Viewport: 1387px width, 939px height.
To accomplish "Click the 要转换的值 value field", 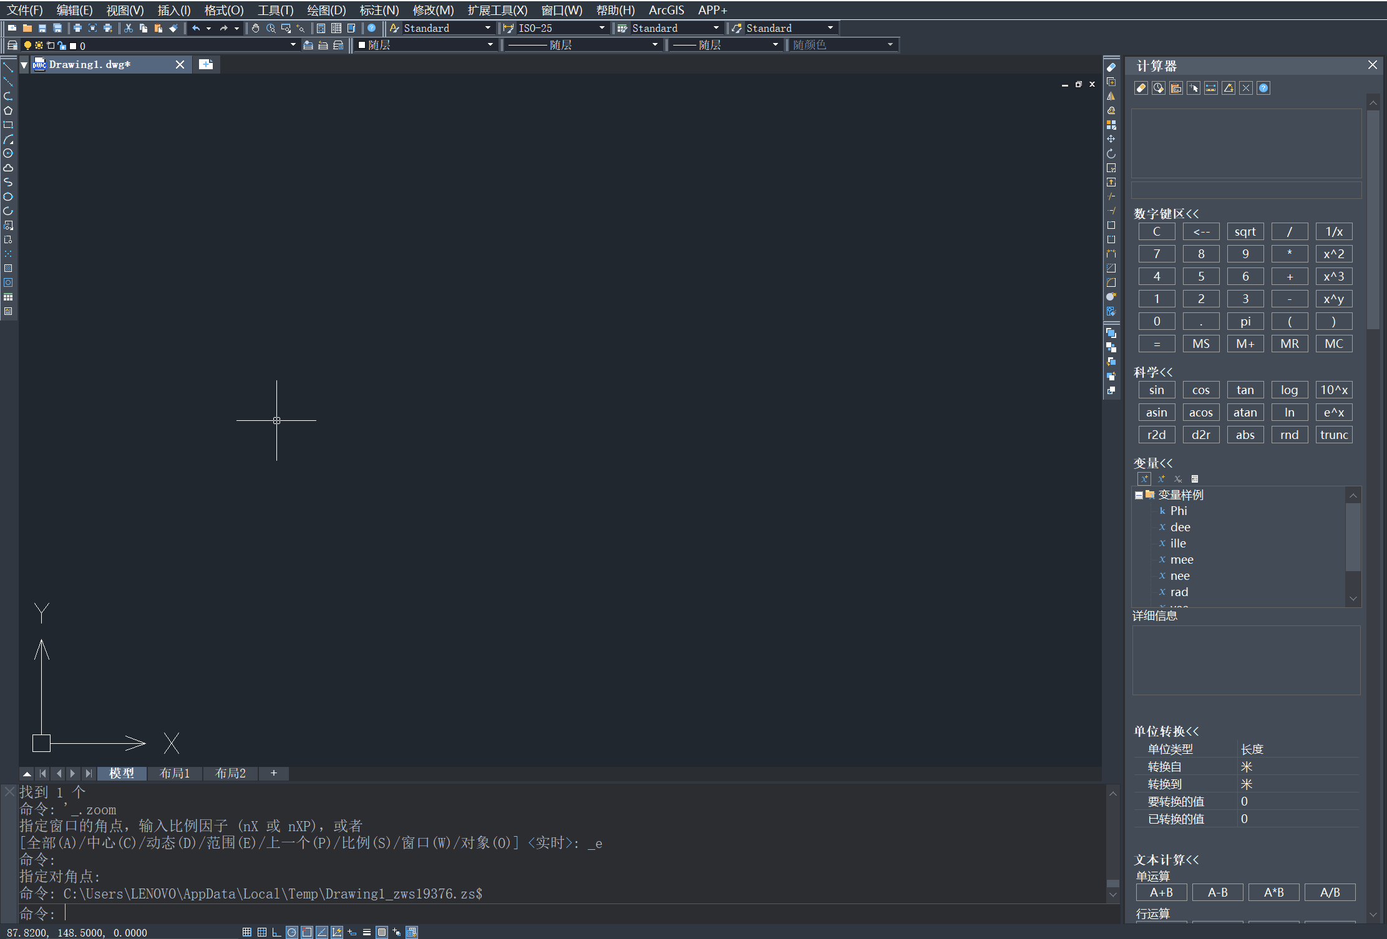I will click(x=1297, y=801).
